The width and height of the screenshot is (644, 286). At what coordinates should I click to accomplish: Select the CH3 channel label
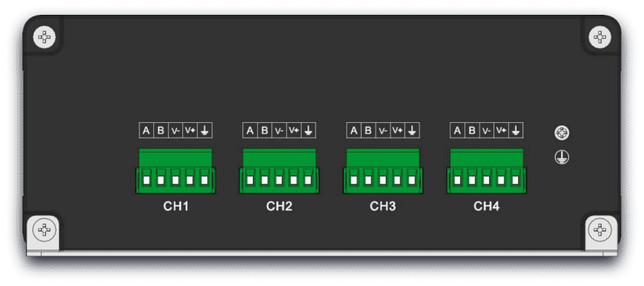pos(383,206)
